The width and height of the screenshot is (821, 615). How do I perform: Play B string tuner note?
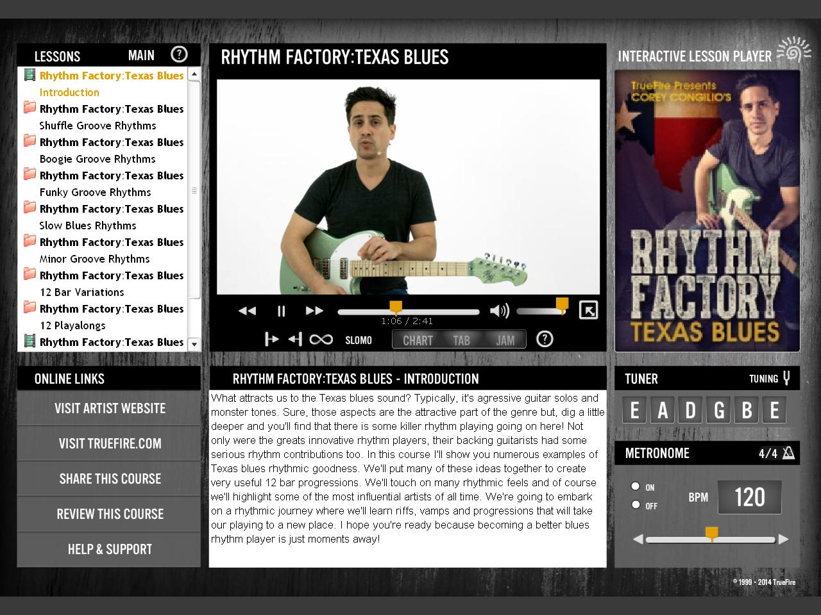747,410
